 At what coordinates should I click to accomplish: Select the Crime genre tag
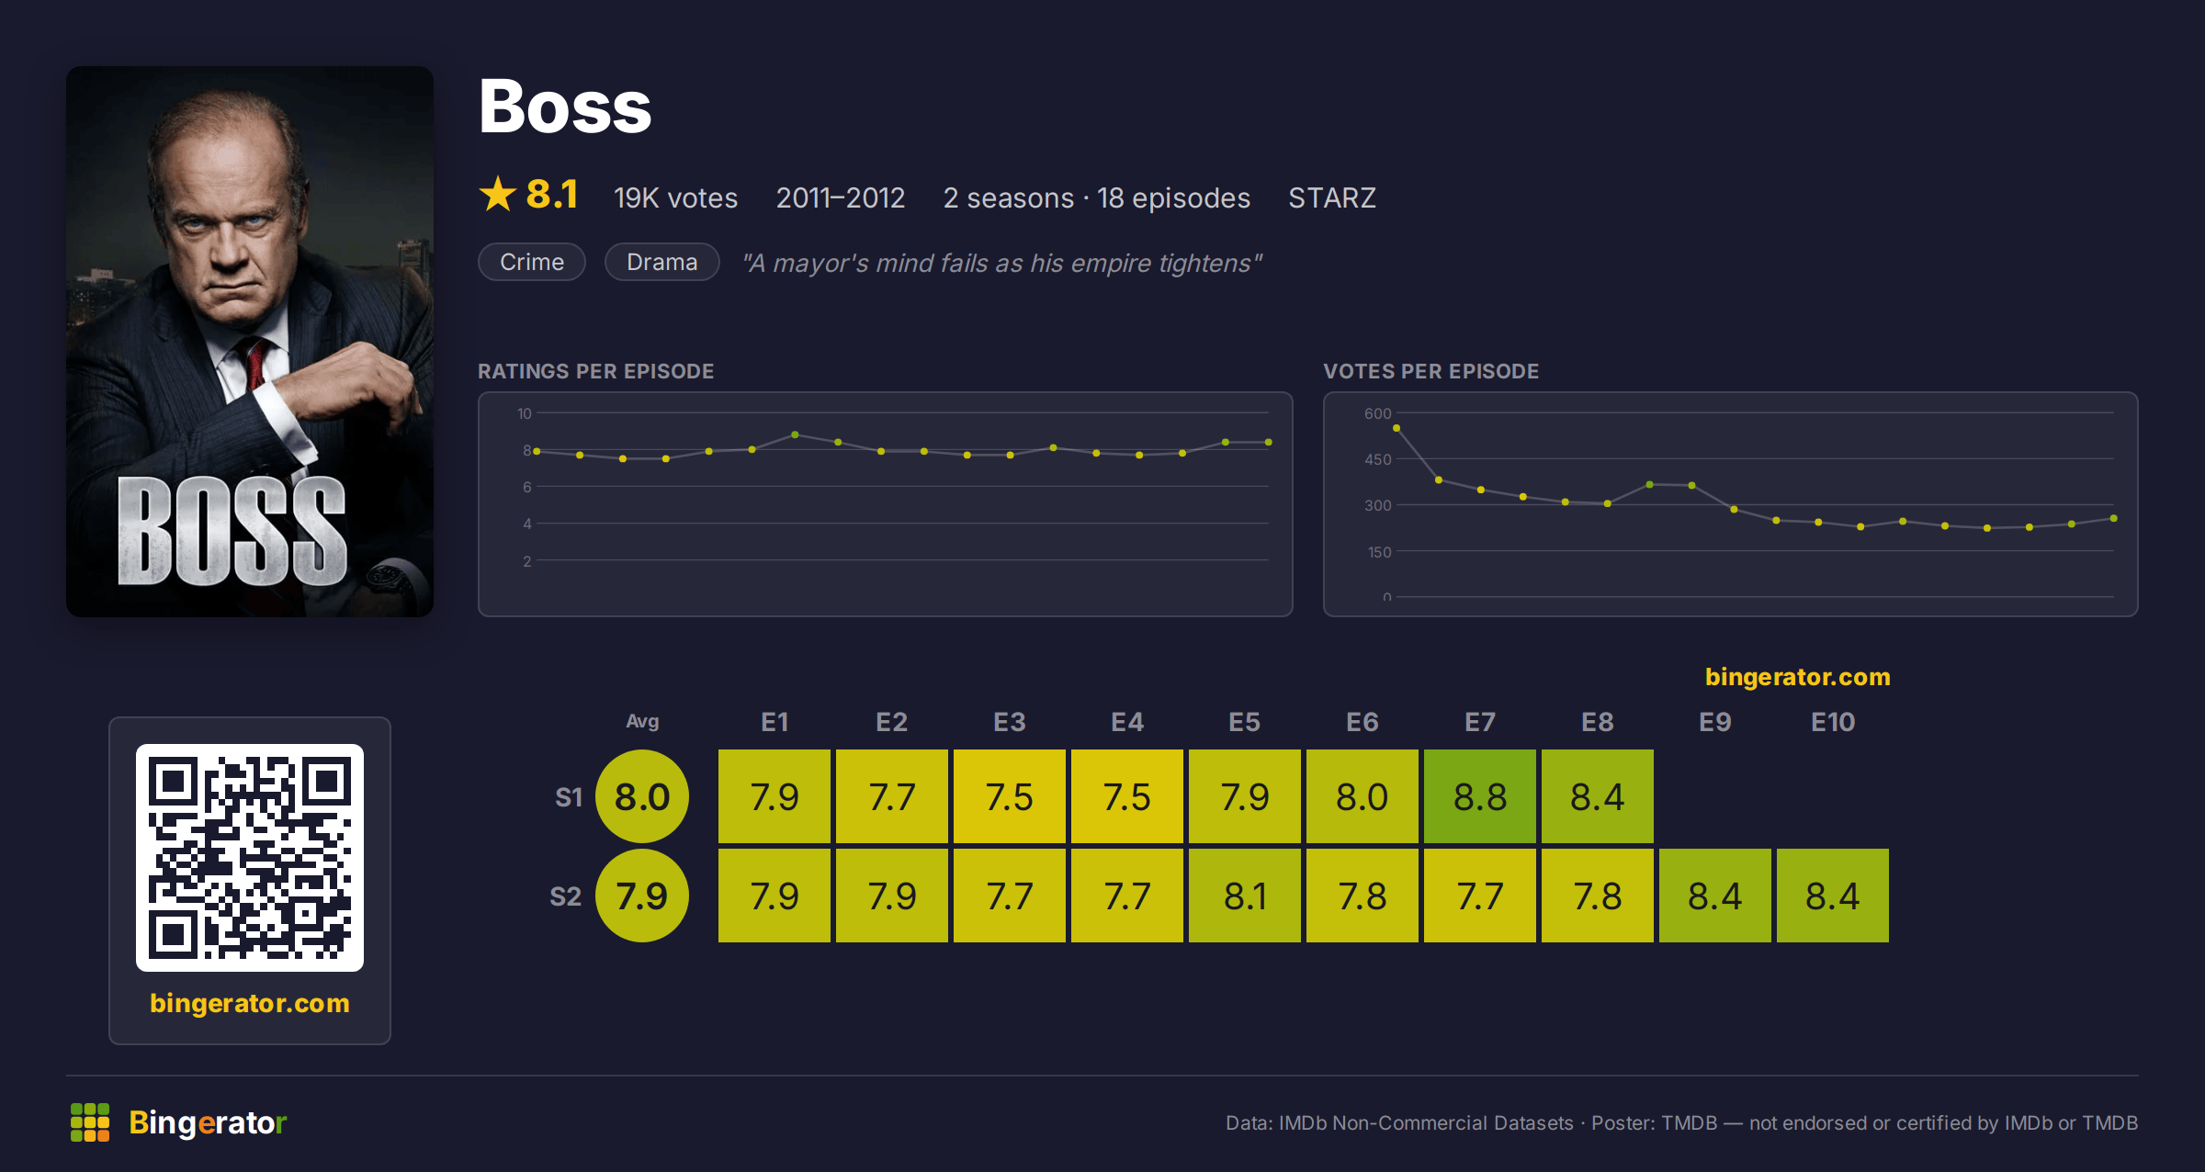[532, 262]
